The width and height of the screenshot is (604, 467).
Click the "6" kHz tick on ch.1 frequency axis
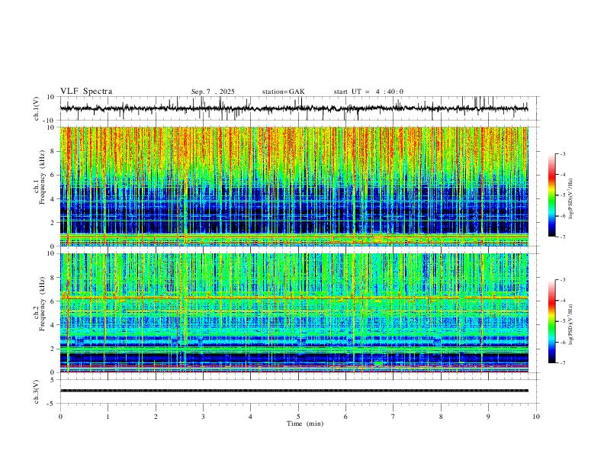(x=54, y=175)
